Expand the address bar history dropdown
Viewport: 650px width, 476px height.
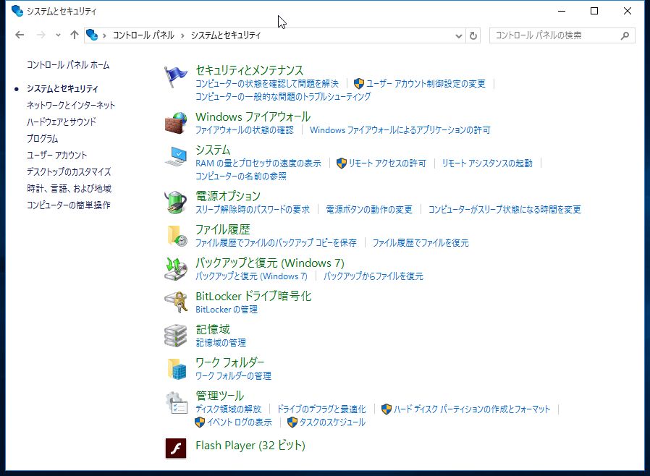coord(458,35)
